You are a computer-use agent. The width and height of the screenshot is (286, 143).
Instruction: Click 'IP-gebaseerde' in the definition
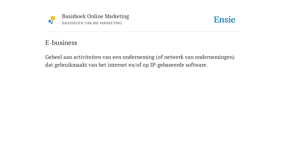click(x=167, y=65)
